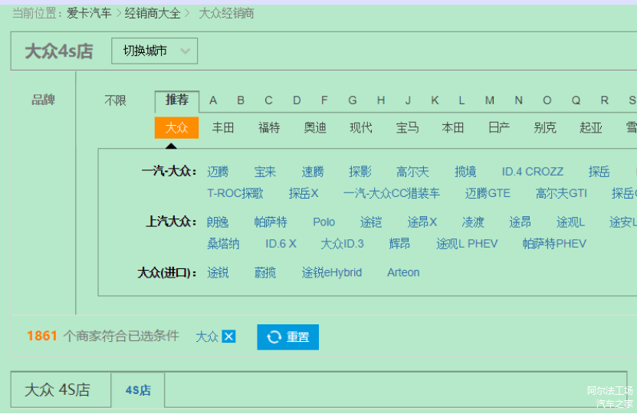Go to 爱卡汽车 in breadcrumb
Screen dimensions: 637x414
click(89, 13)
